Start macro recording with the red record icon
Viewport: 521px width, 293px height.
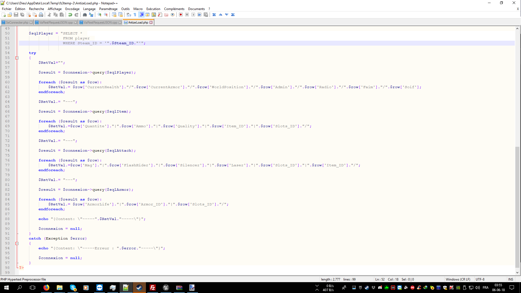coord(181,15)
